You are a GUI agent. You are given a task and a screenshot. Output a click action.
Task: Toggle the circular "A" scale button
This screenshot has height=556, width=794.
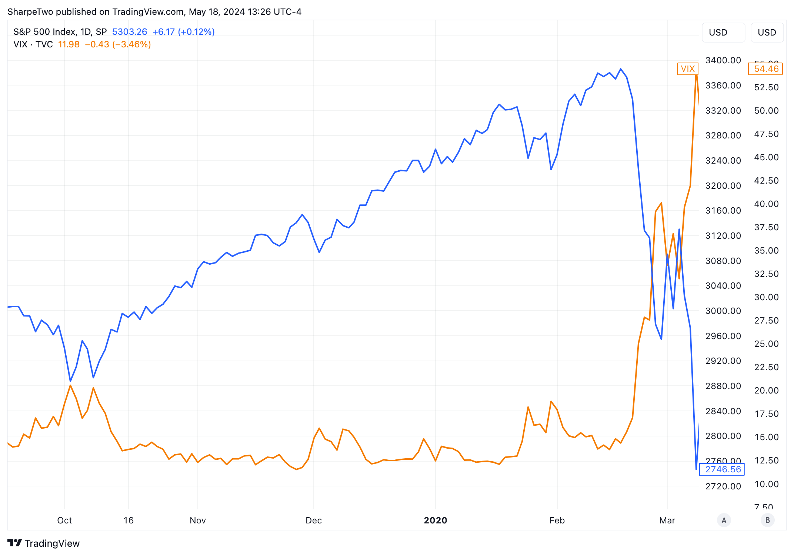[x=724, y=520]
